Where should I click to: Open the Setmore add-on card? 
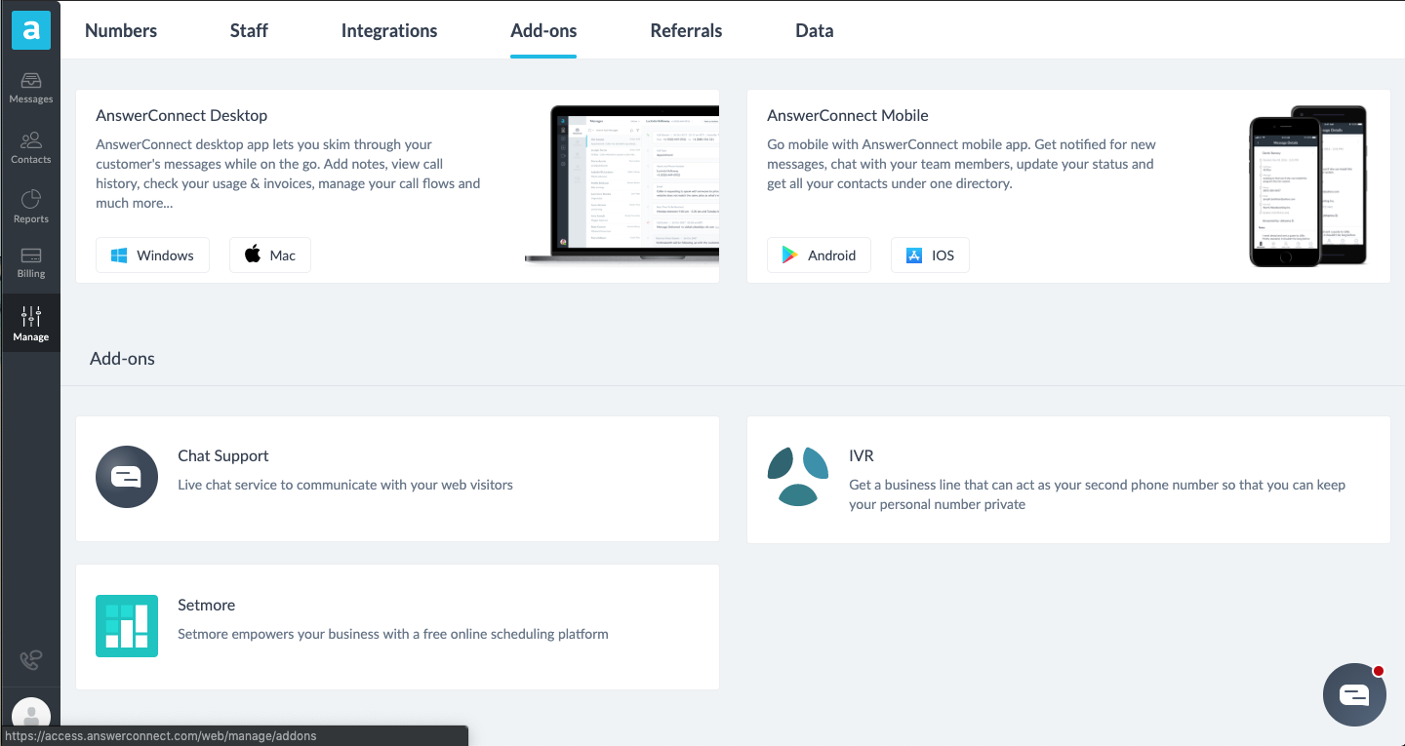397,626
